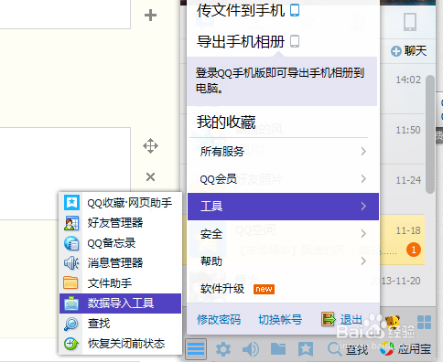Expand 工具 chevron arrow

[363, 207]
